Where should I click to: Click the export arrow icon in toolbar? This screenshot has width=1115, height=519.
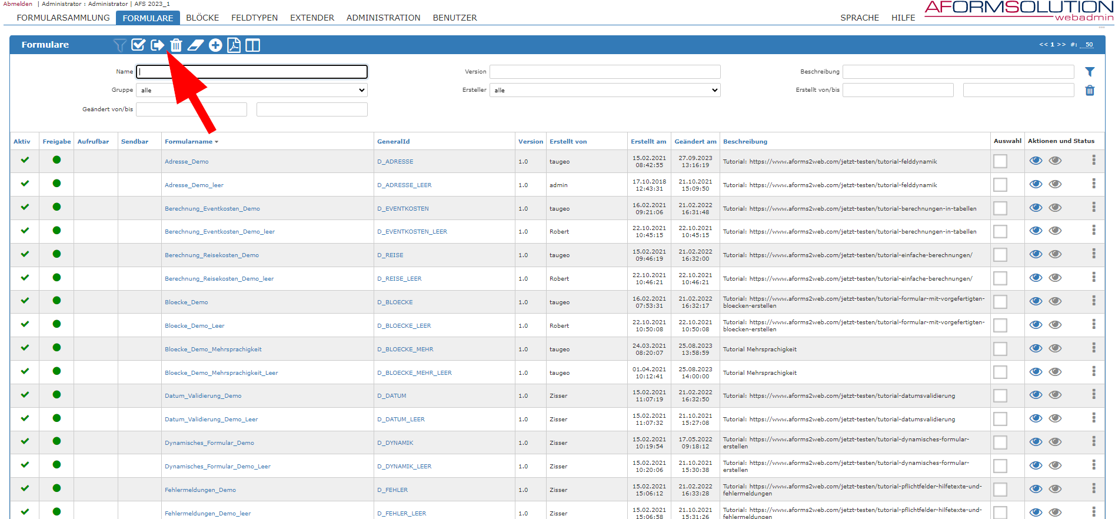point(157,45)
